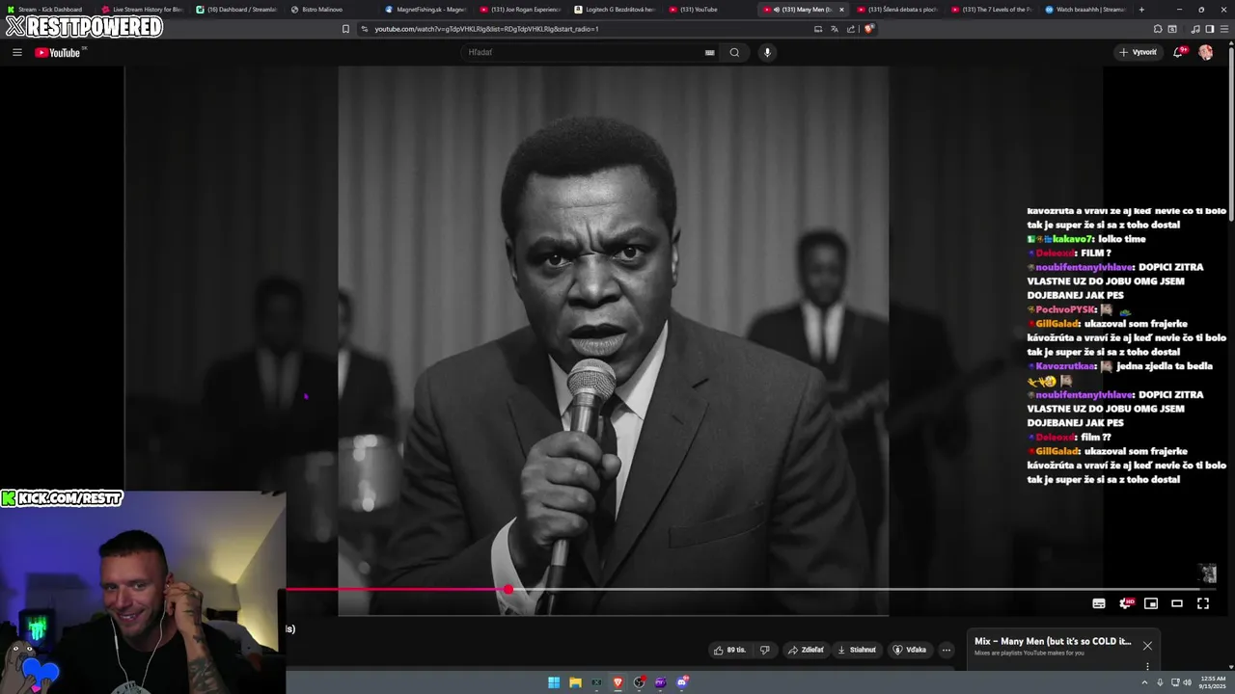
Task: Like the video with 89 tis.
Action: click(729, 650)
